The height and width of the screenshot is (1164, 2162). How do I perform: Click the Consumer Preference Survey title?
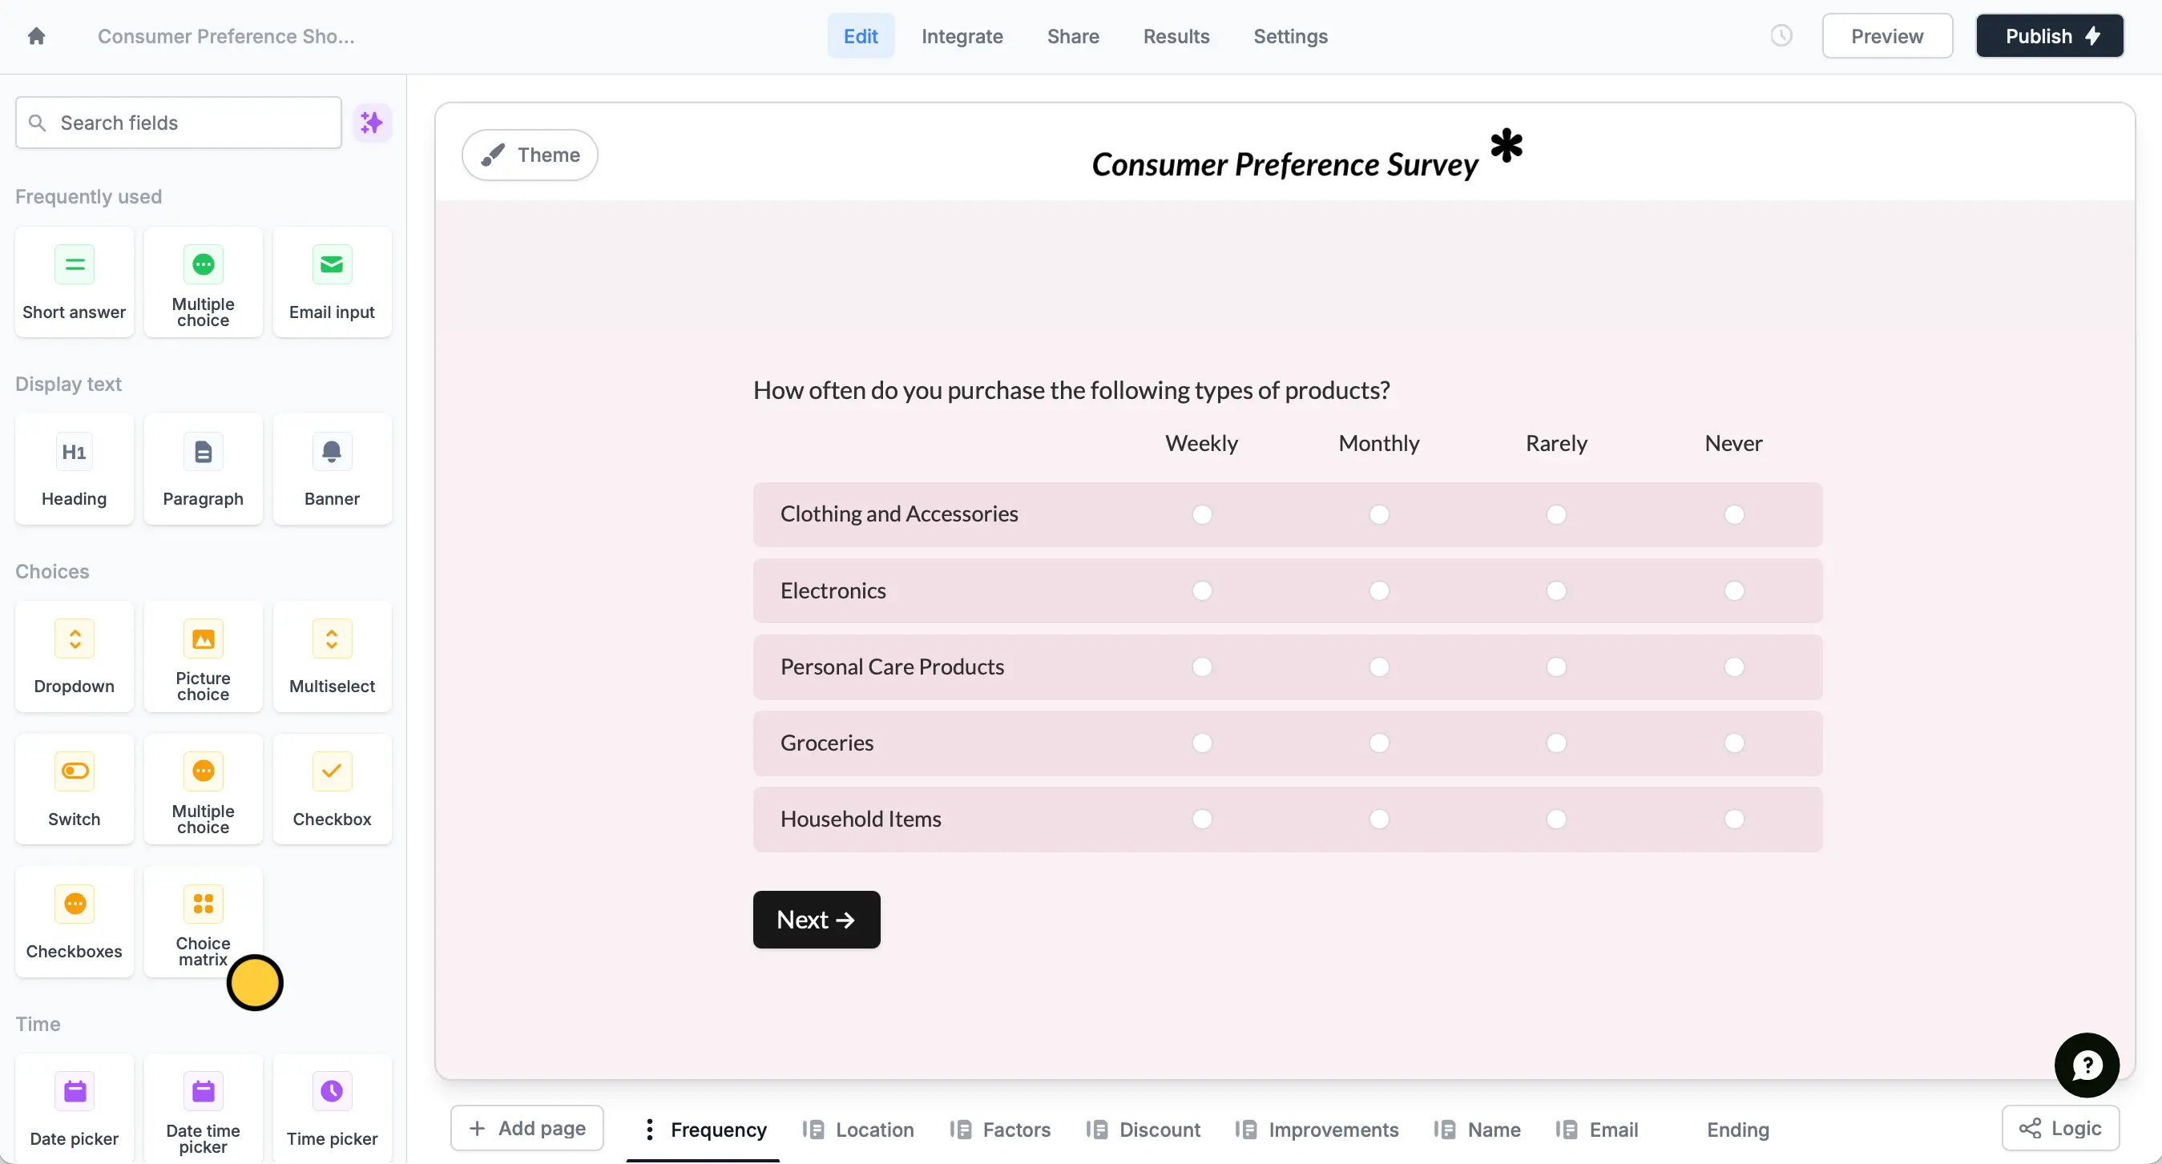tap(1284, 164)
